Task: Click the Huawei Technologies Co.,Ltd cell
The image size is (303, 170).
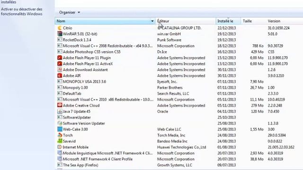Action: (x=182, y=147)
